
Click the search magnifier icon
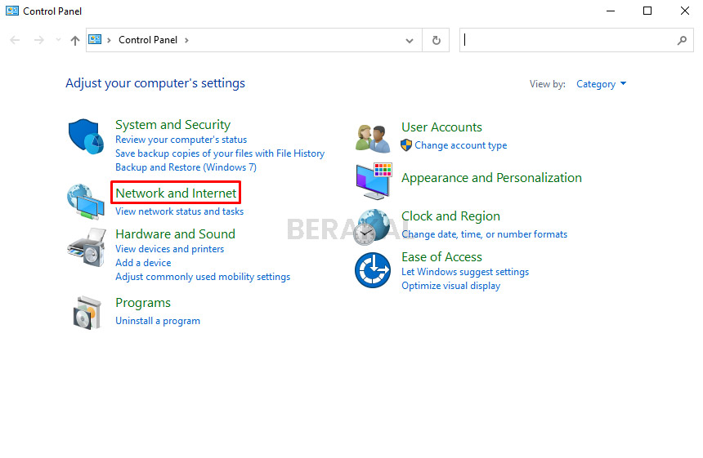click(682, 40)
